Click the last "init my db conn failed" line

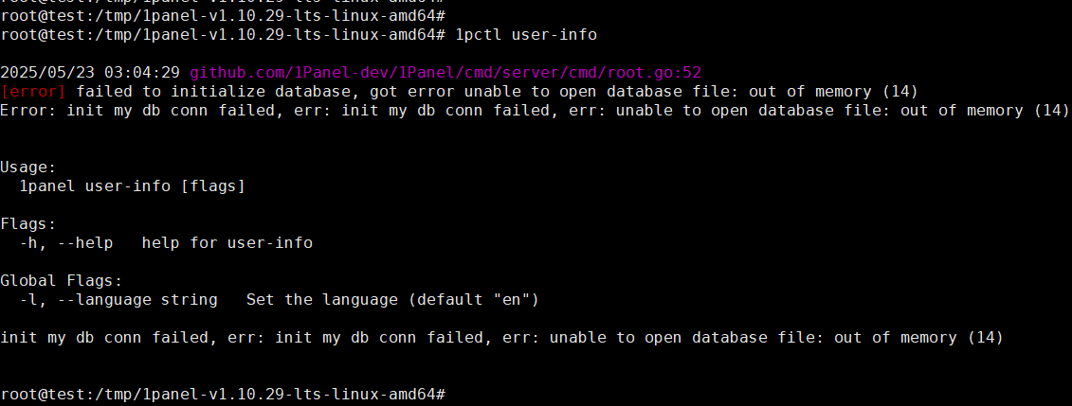click(501, 338)
